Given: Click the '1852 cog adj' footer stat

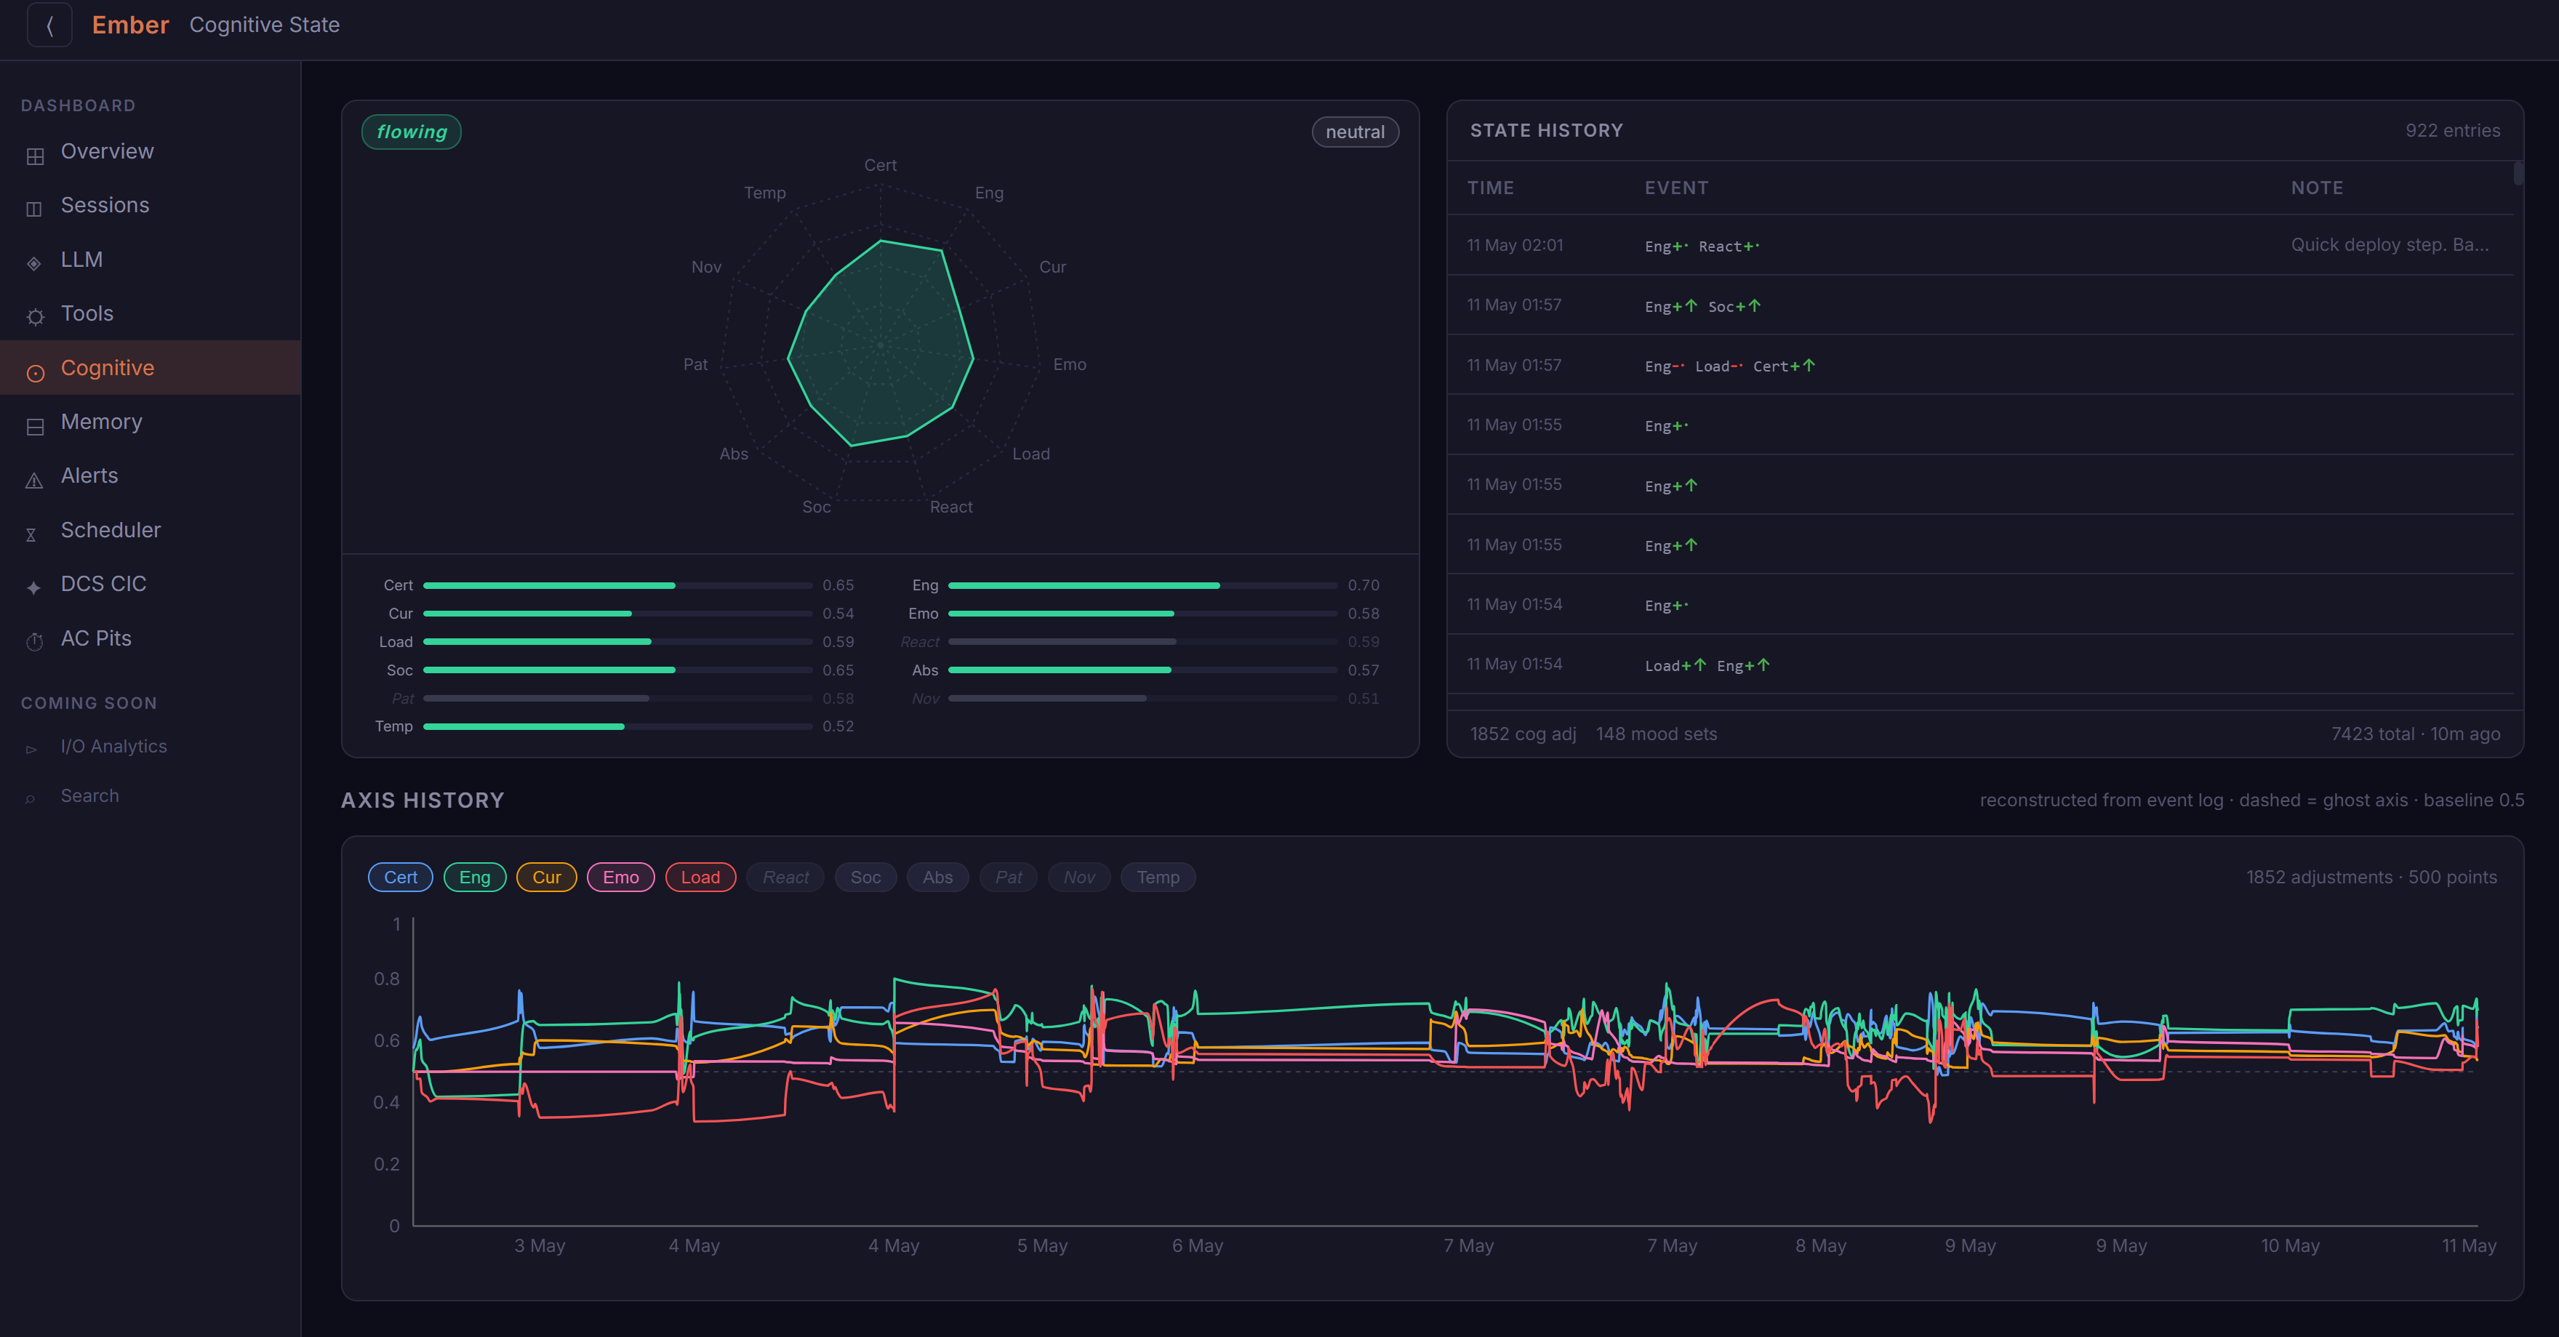Looking at the screenshot, I should coord(1523,734).
